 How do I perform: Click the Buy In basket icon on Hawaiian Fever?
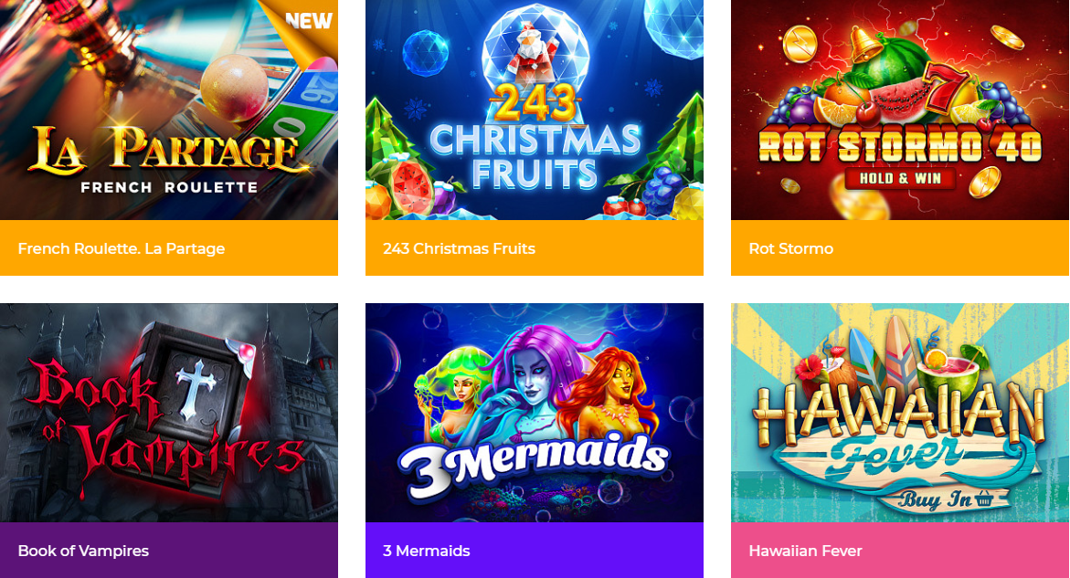(x=982, y=500)
